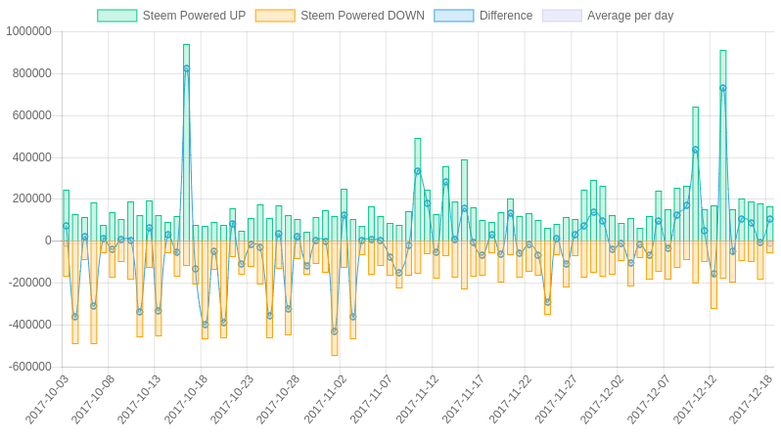Toggle the 'Average per day' legend label
Screen dimensions: 781x440
[630, 16]
